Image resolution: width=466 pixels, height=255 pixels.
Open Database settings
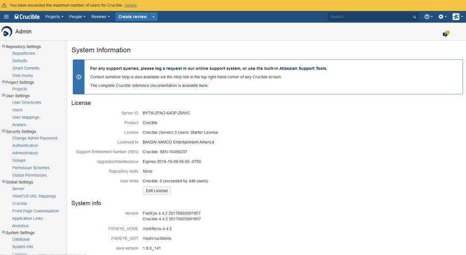pyautogui.click(x=21, y=239)
